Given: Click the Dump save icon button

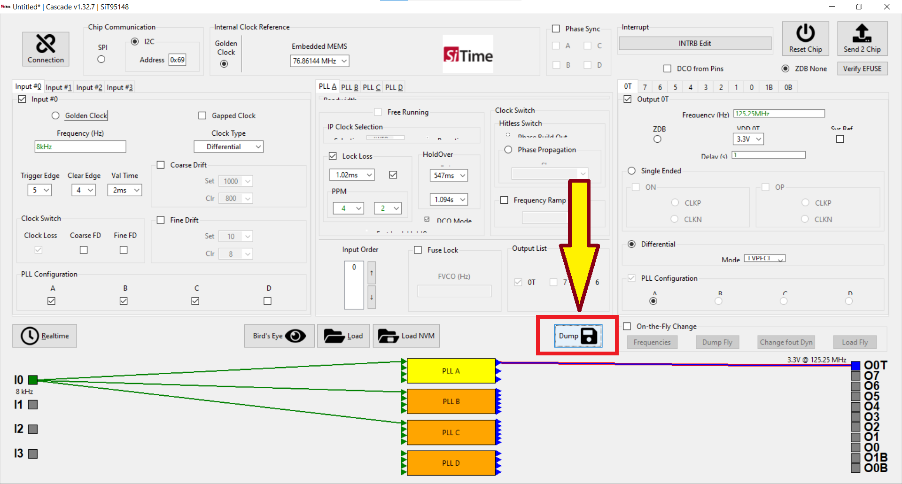Looking at the screenshot, I should 578,336.
